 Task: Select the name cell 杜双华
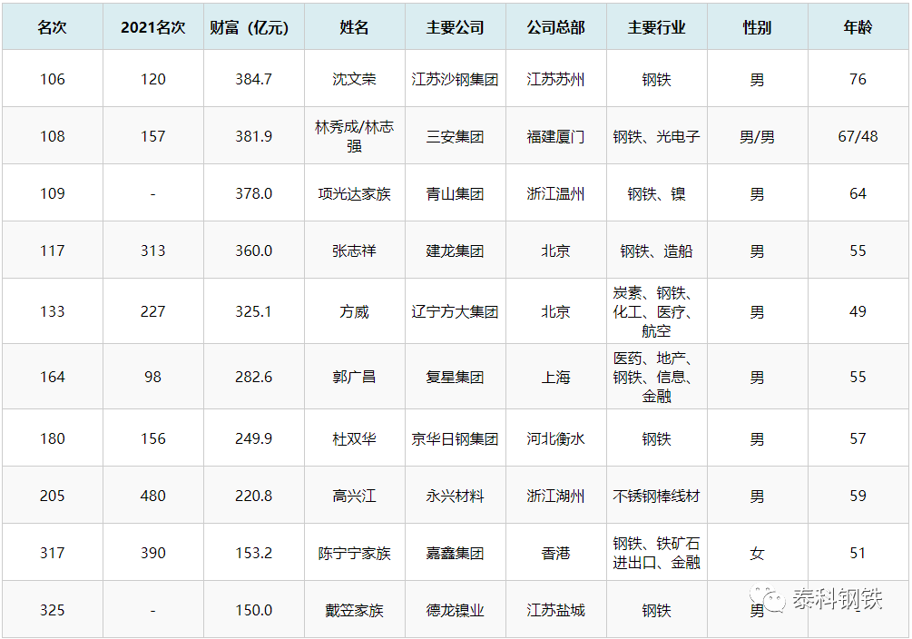coord(354,438)
